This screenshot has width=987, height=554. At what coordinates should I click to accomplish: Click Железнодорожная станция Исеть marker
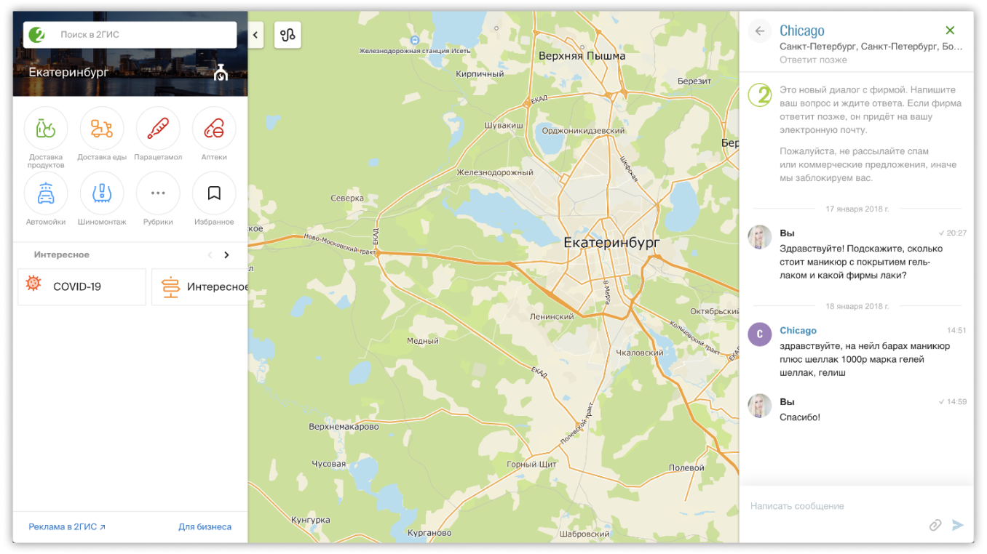click(x=416, y=39)
